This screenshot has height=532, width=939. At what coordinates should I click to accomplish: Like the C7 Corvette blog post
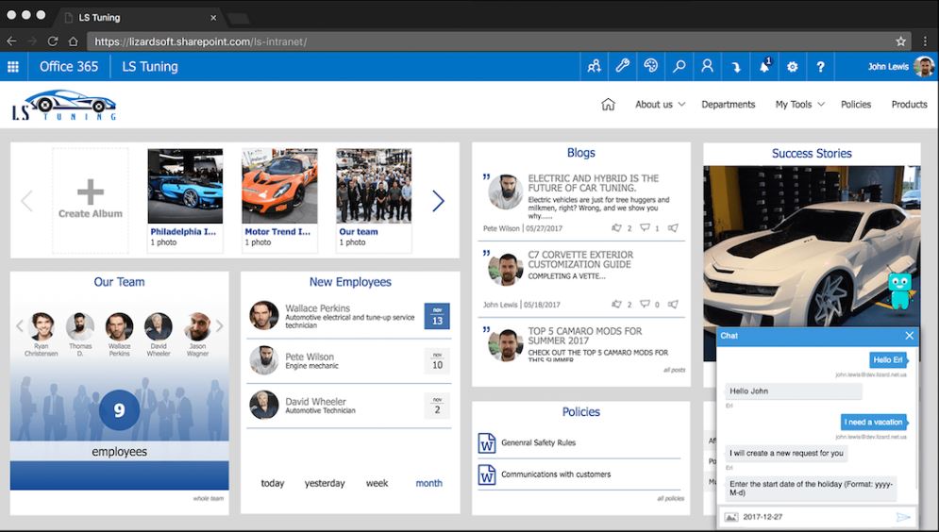[617, 304]
